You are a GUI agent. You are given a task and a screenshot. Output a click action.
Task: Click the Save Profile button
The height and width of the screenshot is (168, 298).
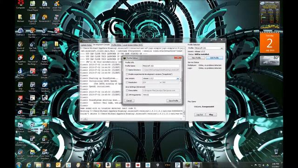173,101
